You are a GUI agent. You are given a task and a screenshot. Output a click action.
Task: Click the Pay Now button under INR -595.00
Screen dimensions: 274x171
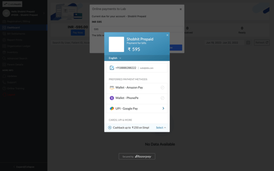point(78,32)
